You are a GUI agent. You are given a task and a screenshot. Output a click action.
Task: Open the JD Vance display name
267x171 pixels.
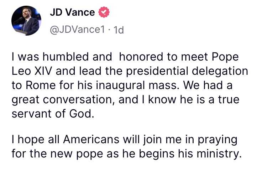(72, 12)
